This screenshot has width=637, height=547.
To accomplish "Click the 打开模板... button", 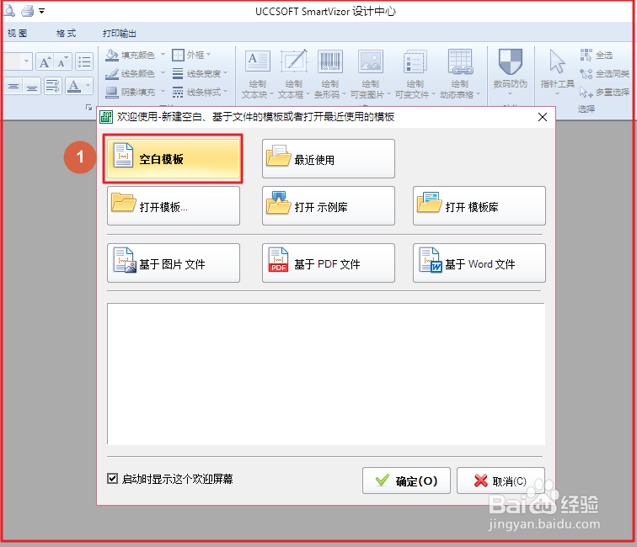I will [x=174, y=205].
